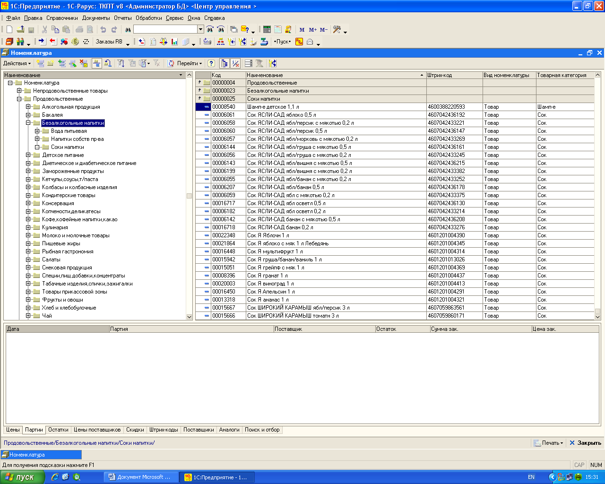This screenshot has height=484, width=605.
Task: Click the Add new group folder icon
Action: 51,63
